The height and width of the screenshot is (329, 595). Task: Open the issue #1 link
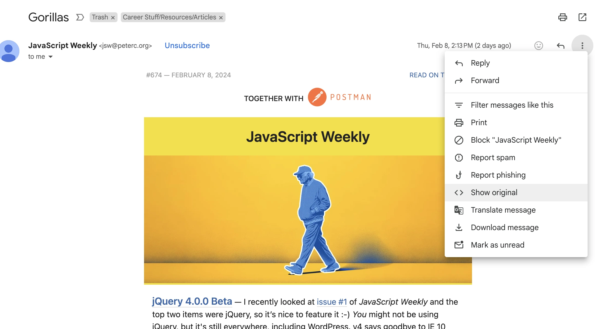[x=332, y=302]
